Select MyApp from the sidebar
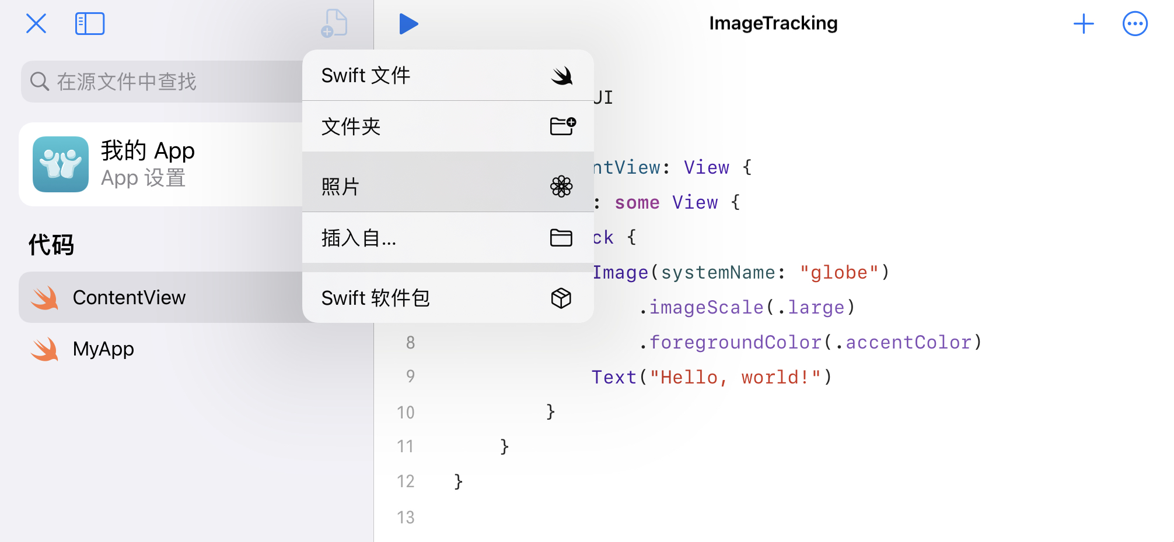Image resolution: width=1174 pixels, height=542 pixels. [x=104, y=349]
